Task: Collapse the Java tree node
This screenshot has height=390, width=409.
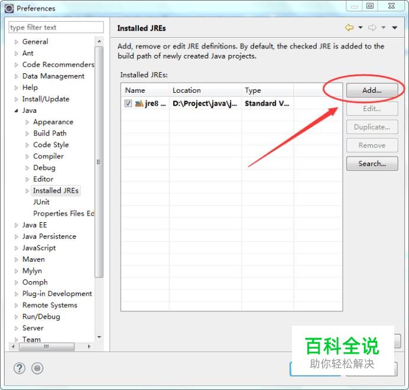Action: pyautogui.click(x=16, y=110)
